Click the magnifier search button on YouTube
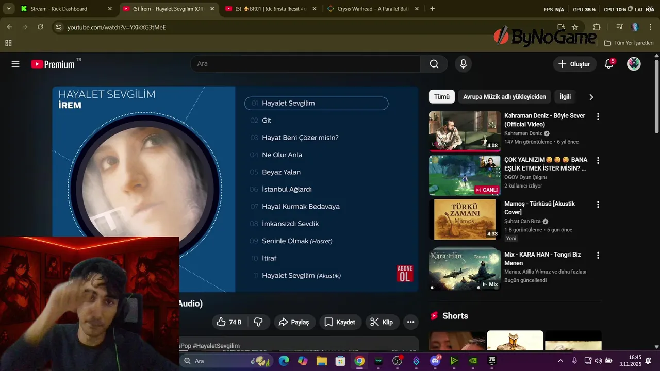This screenshot has height=371, width=660. tap(434, 64)
